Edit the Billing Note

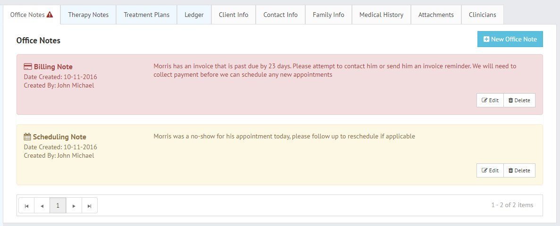[490, 100]
